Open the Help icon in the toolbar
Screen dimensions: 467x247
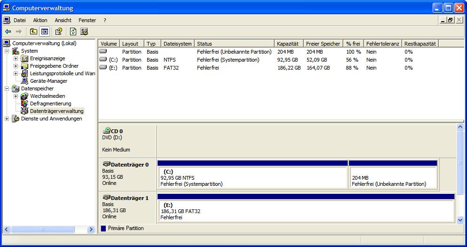point(59,32)
